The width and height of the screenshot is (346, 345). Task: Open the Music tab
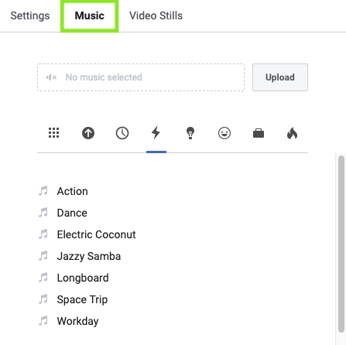tap(89, 15)
